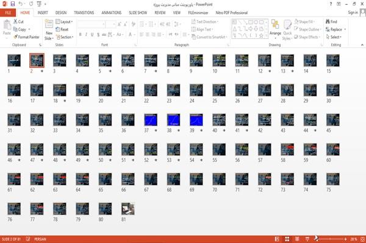Switch to Reading View icon in status bar
366x243 pixels.
(297, 239)
